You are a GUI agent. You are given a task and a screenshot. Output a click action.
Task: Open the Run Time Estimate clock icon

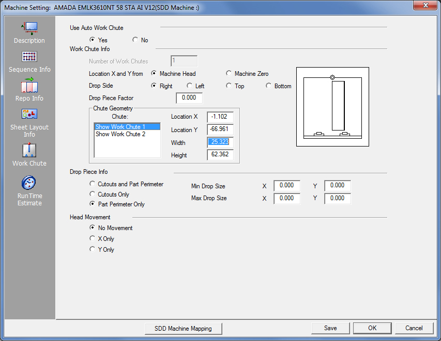29,183
